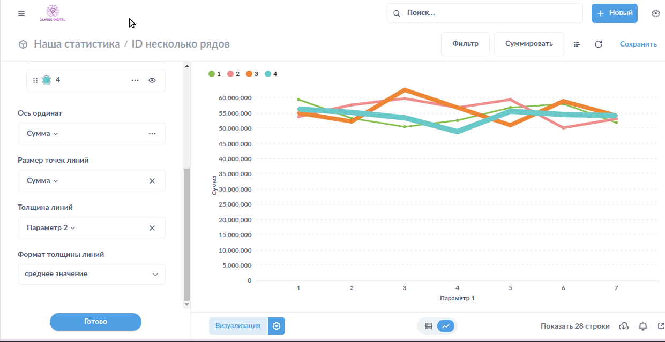Screen dimensions: 665x342
Task: Toggle visibility of series 4
Action: (x=152, y=80)
